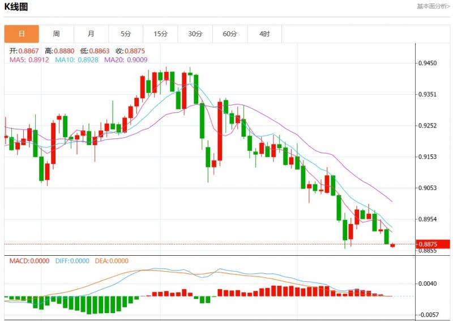The height and width of the screenshot is (321, 453).
Task: Click the 收 closing price value
Action: coord(134,51)
